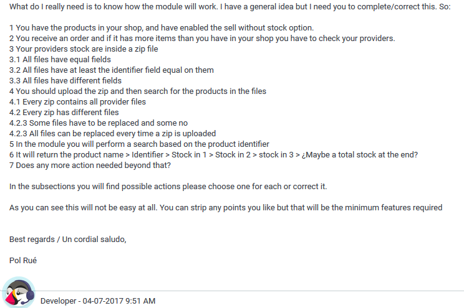Click line 3.1 All files have equal fields

[60, 59]
